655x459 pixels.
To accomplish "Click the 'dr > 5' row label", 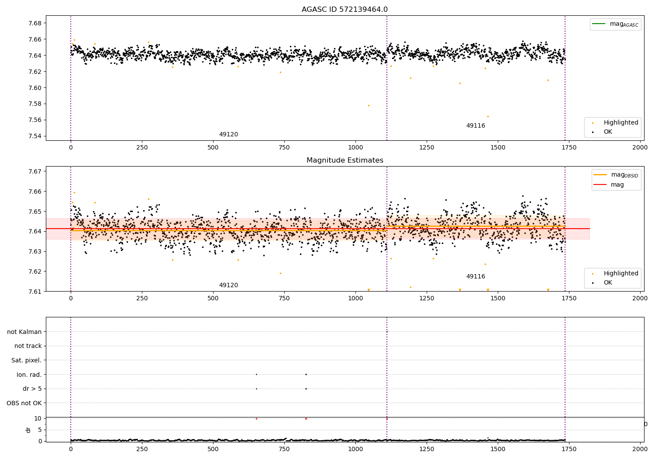I will [32, 389].
